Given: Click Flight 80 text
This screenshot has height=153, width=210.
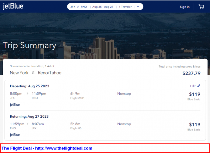Looking at the screenshot, I should (x=76, y=128).
